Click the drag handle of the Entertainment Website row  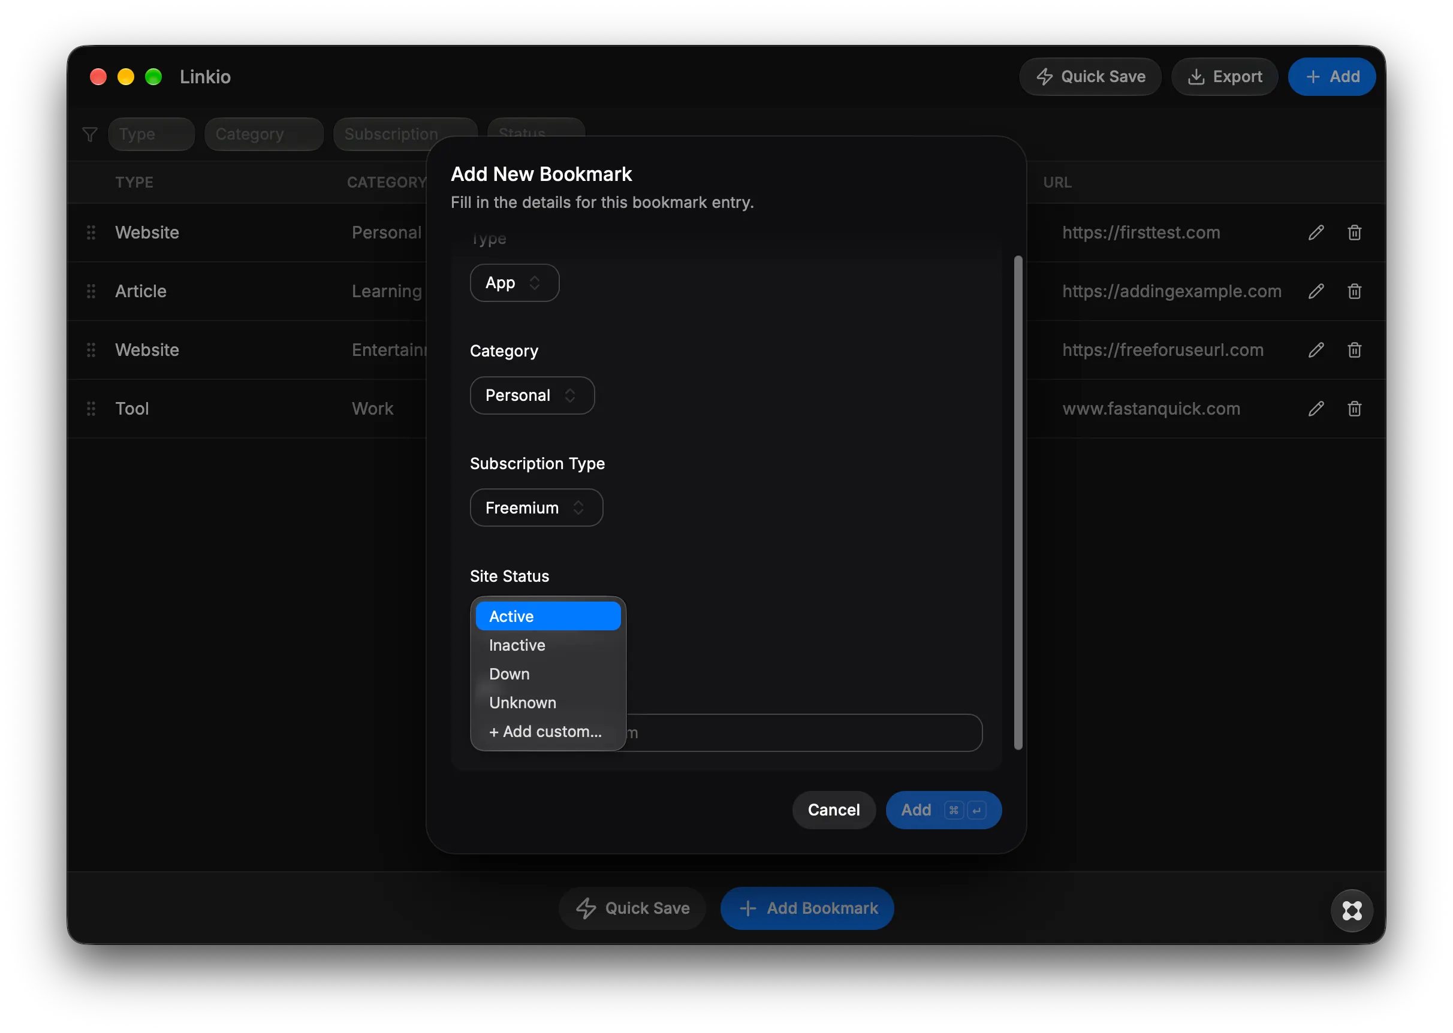click(x=91, y=350)
